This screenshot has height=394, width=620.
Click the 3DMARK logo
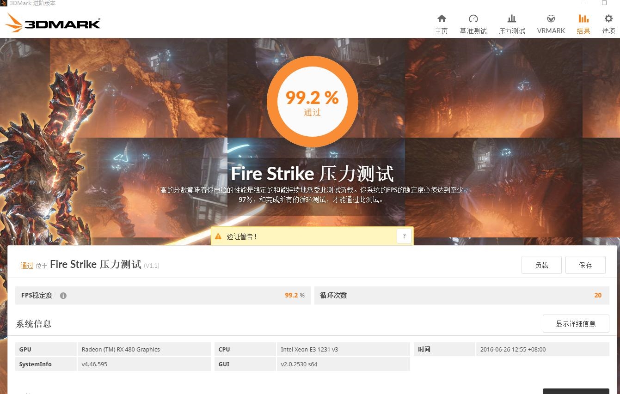pyautogui.click(x=53, y=23)
